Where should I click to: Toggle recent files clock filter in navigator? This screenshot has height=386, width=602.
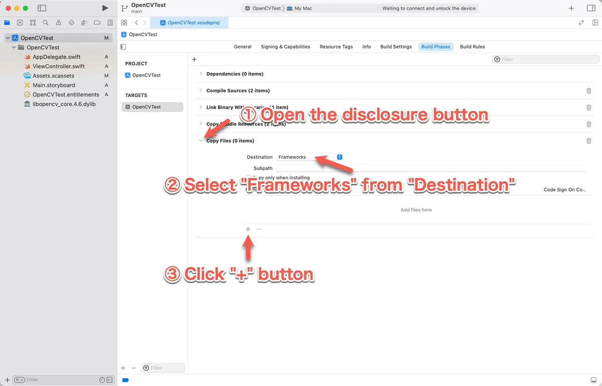click(x=102, y=380)
